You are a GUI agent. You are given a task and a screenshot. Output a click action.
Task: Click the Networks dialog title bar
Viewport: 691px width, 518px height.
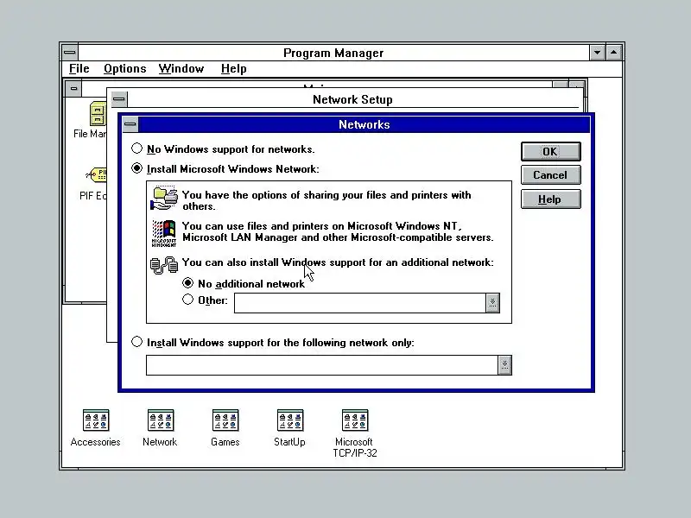point(364,124)
